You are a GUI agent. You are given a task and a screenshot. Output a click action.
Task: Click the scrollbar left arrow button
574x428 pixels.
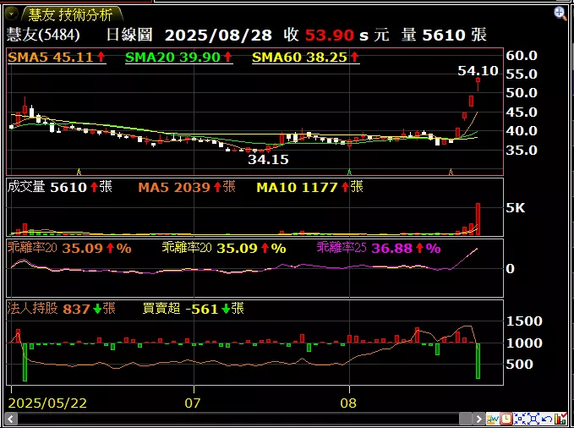tap(12, 419)
